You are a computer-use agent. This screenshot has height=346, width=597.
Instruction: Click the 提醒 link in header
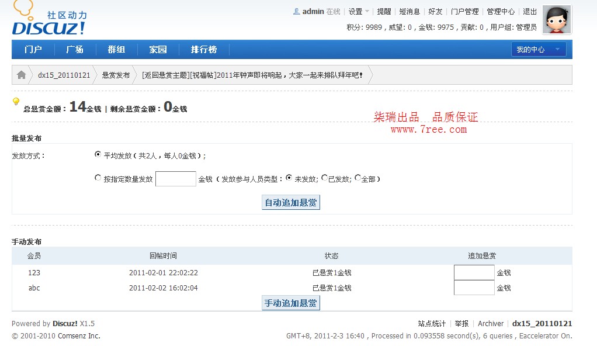coord(384,12)
